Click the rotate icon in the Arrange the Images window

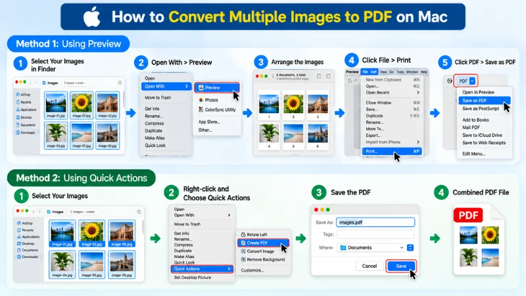click(x=328, y=76)
